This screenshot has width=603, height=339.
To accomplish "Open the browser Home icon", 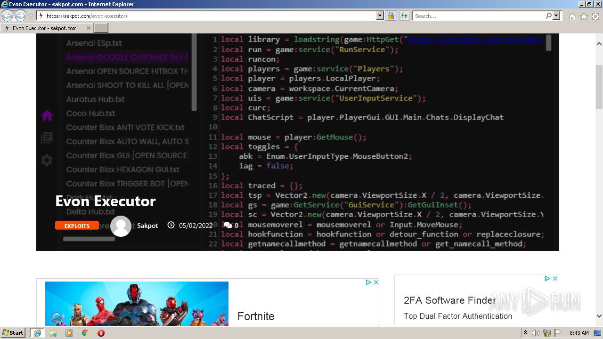I will tap(572, 16).
